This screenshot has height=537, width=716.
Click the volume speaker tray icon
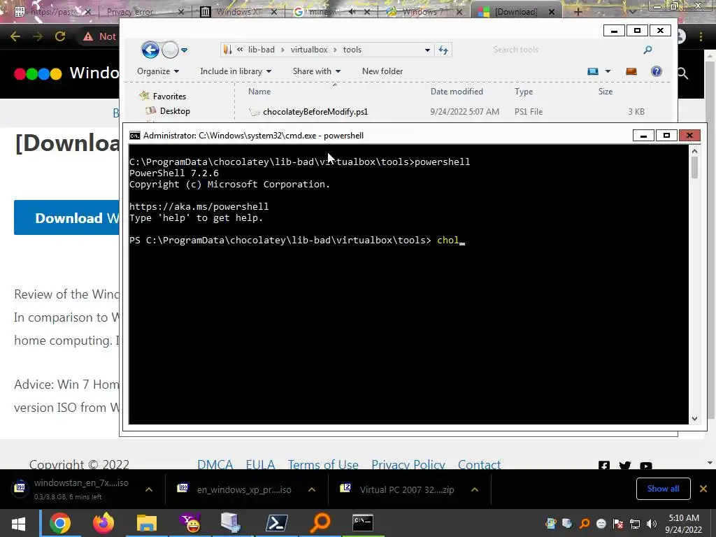[x=652, y=524]
